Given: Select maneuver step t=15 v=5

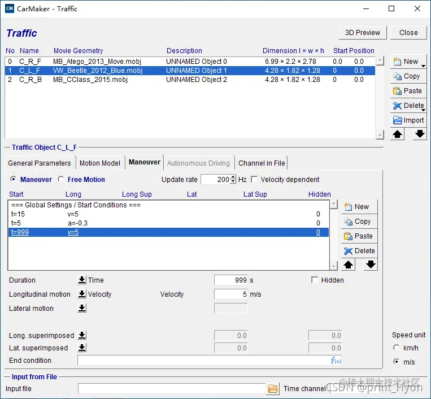Looking at the screenshot, I should 168,214.
